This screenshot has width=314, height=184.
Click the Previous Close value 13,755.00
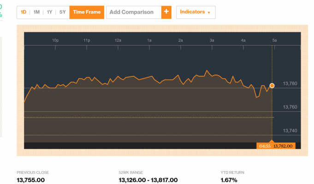(31, 180)
